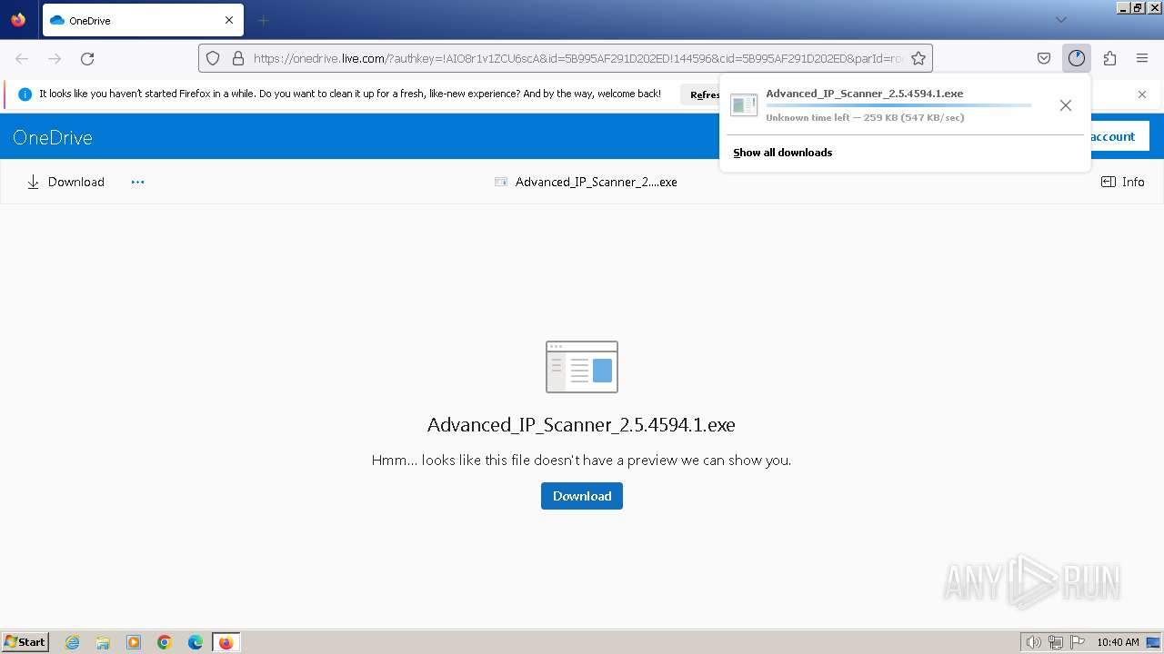This screenshot has height=654, width=1164.
Task: Open the volume speaker tray icon
Action: pyautogui.click(x=1034, y=642)
